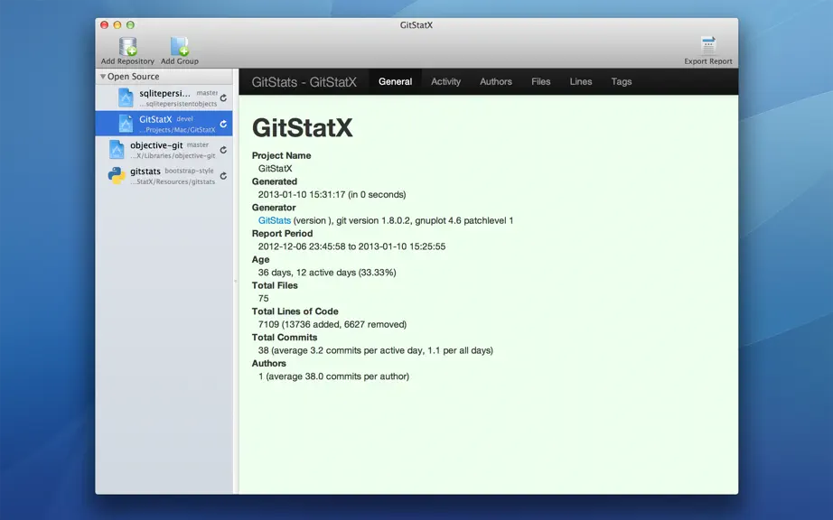Select the sqlitepersi... repository row
This screenshot has height=520, width=833.
pyautogui.click(x=164, y=97)
